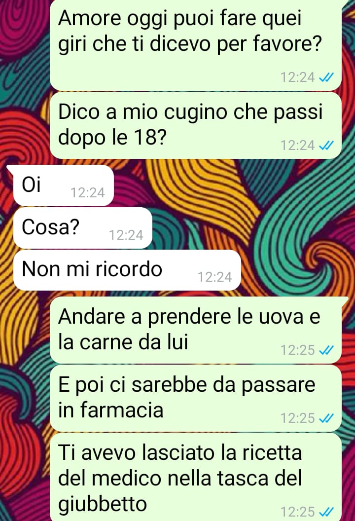The width and height of the screenshot is (355, 521).
Task: Tap the 12:24 timestamp under 'per favore?'
Action: tap(297, 77)
